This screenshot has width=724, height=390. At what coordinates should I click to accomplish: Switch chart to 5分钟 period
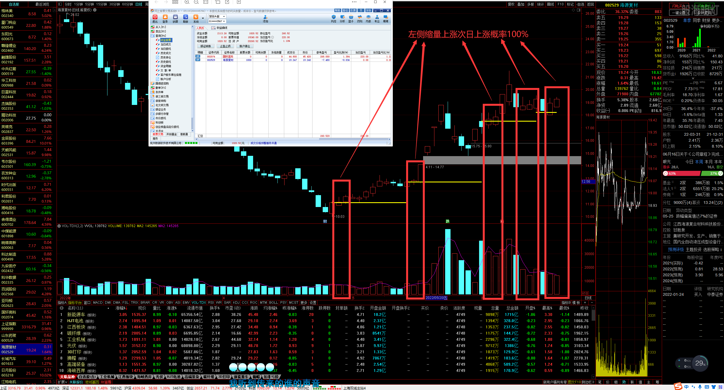[x=89, y=4]
